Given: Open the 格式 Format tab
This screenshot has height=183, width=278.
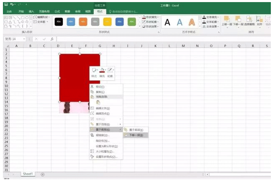Looking at the screenshot, I should pyautogui.click(x=100, y=12).
